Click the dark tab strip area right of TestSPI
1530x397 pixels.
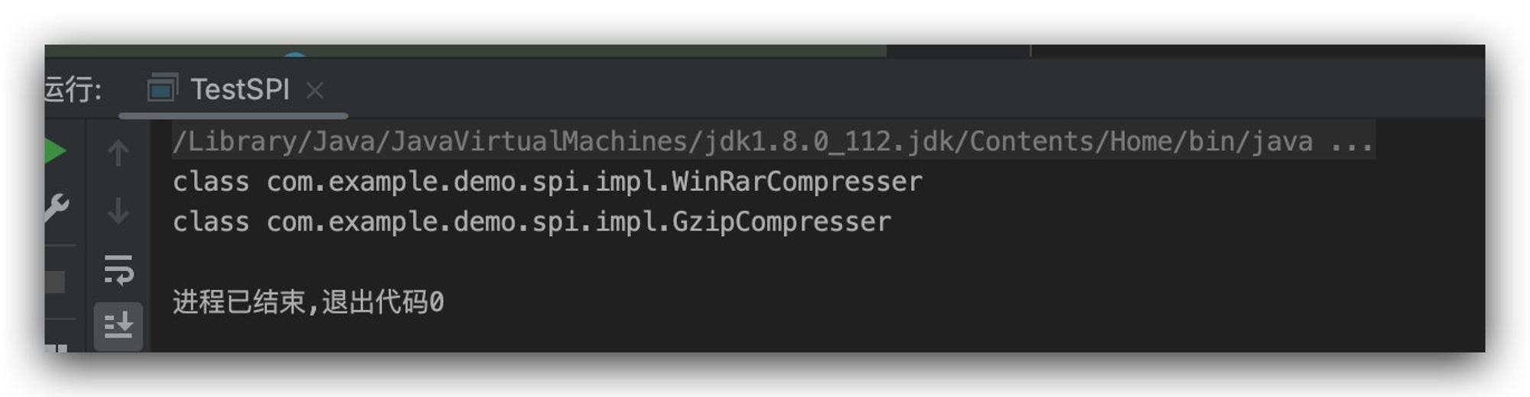coord(910,89)
